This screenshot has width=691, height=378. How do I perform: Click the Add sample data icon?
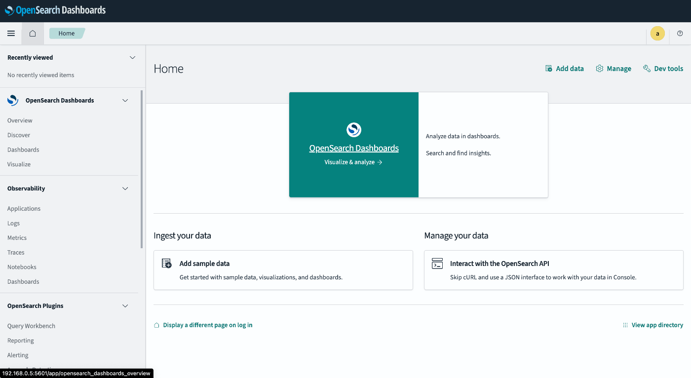[167, 264]
